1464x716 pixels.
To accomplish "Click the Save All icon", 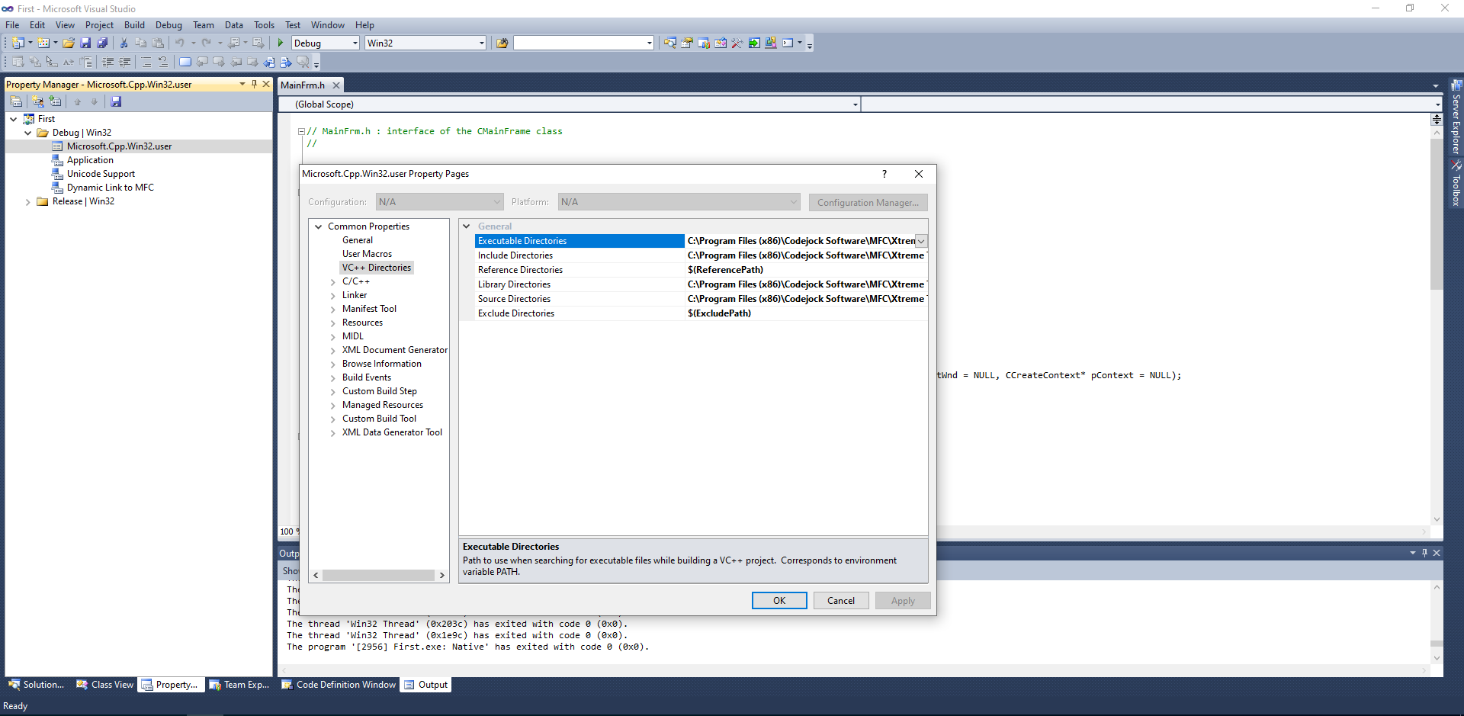I will 102,43.
